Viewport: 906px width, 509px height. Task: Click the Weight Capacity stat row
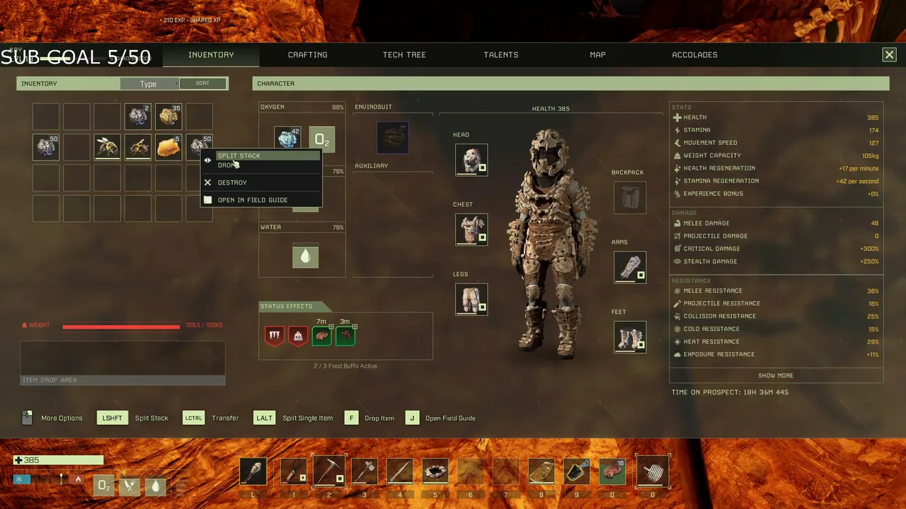click(776, 156)
